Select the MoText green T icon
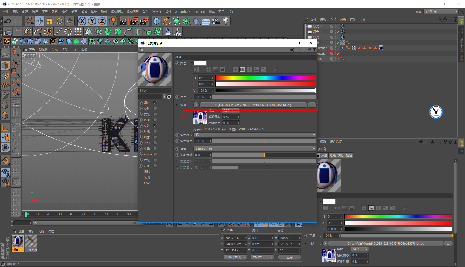The height and width of the screenshot is (267, 465). tap(138, 32)
